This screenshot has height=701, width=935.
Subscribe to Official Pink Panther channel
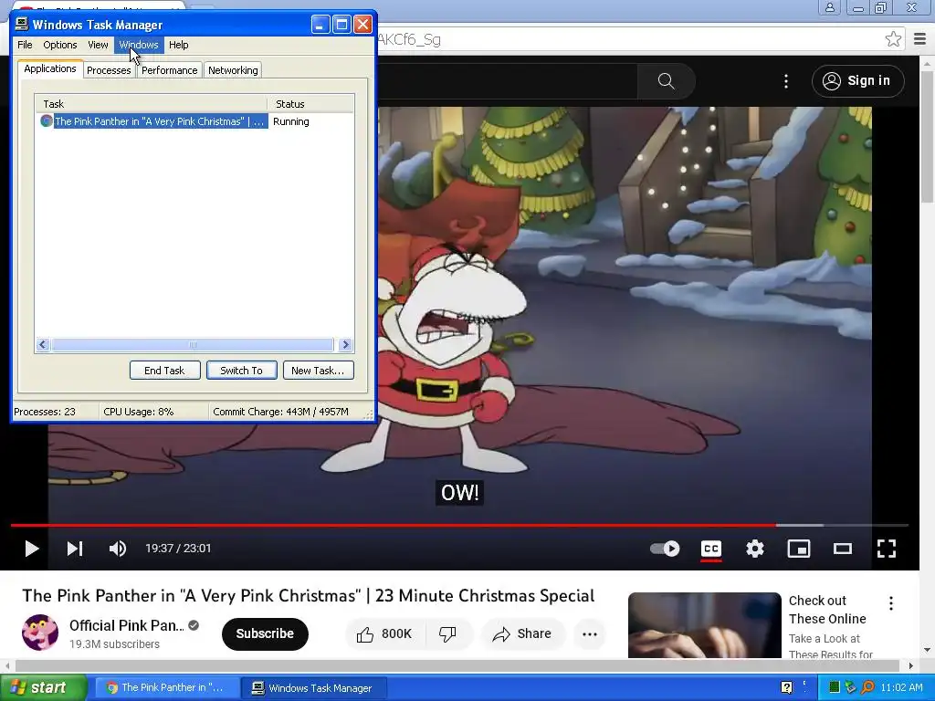click(x=265, y=633)
